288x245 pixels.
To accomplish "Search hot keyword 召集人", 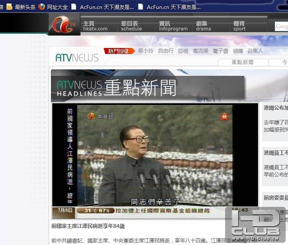I will point(255,51).
